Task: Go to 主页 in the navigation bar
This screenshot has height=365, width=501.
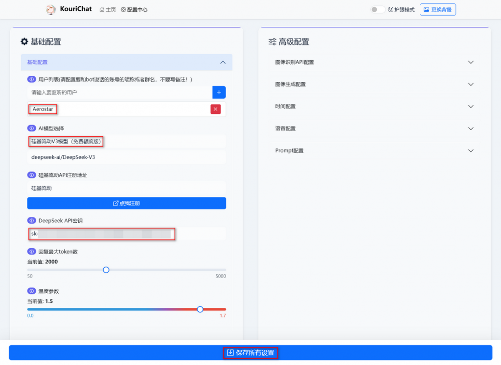Action: click(x=108, y=9)
